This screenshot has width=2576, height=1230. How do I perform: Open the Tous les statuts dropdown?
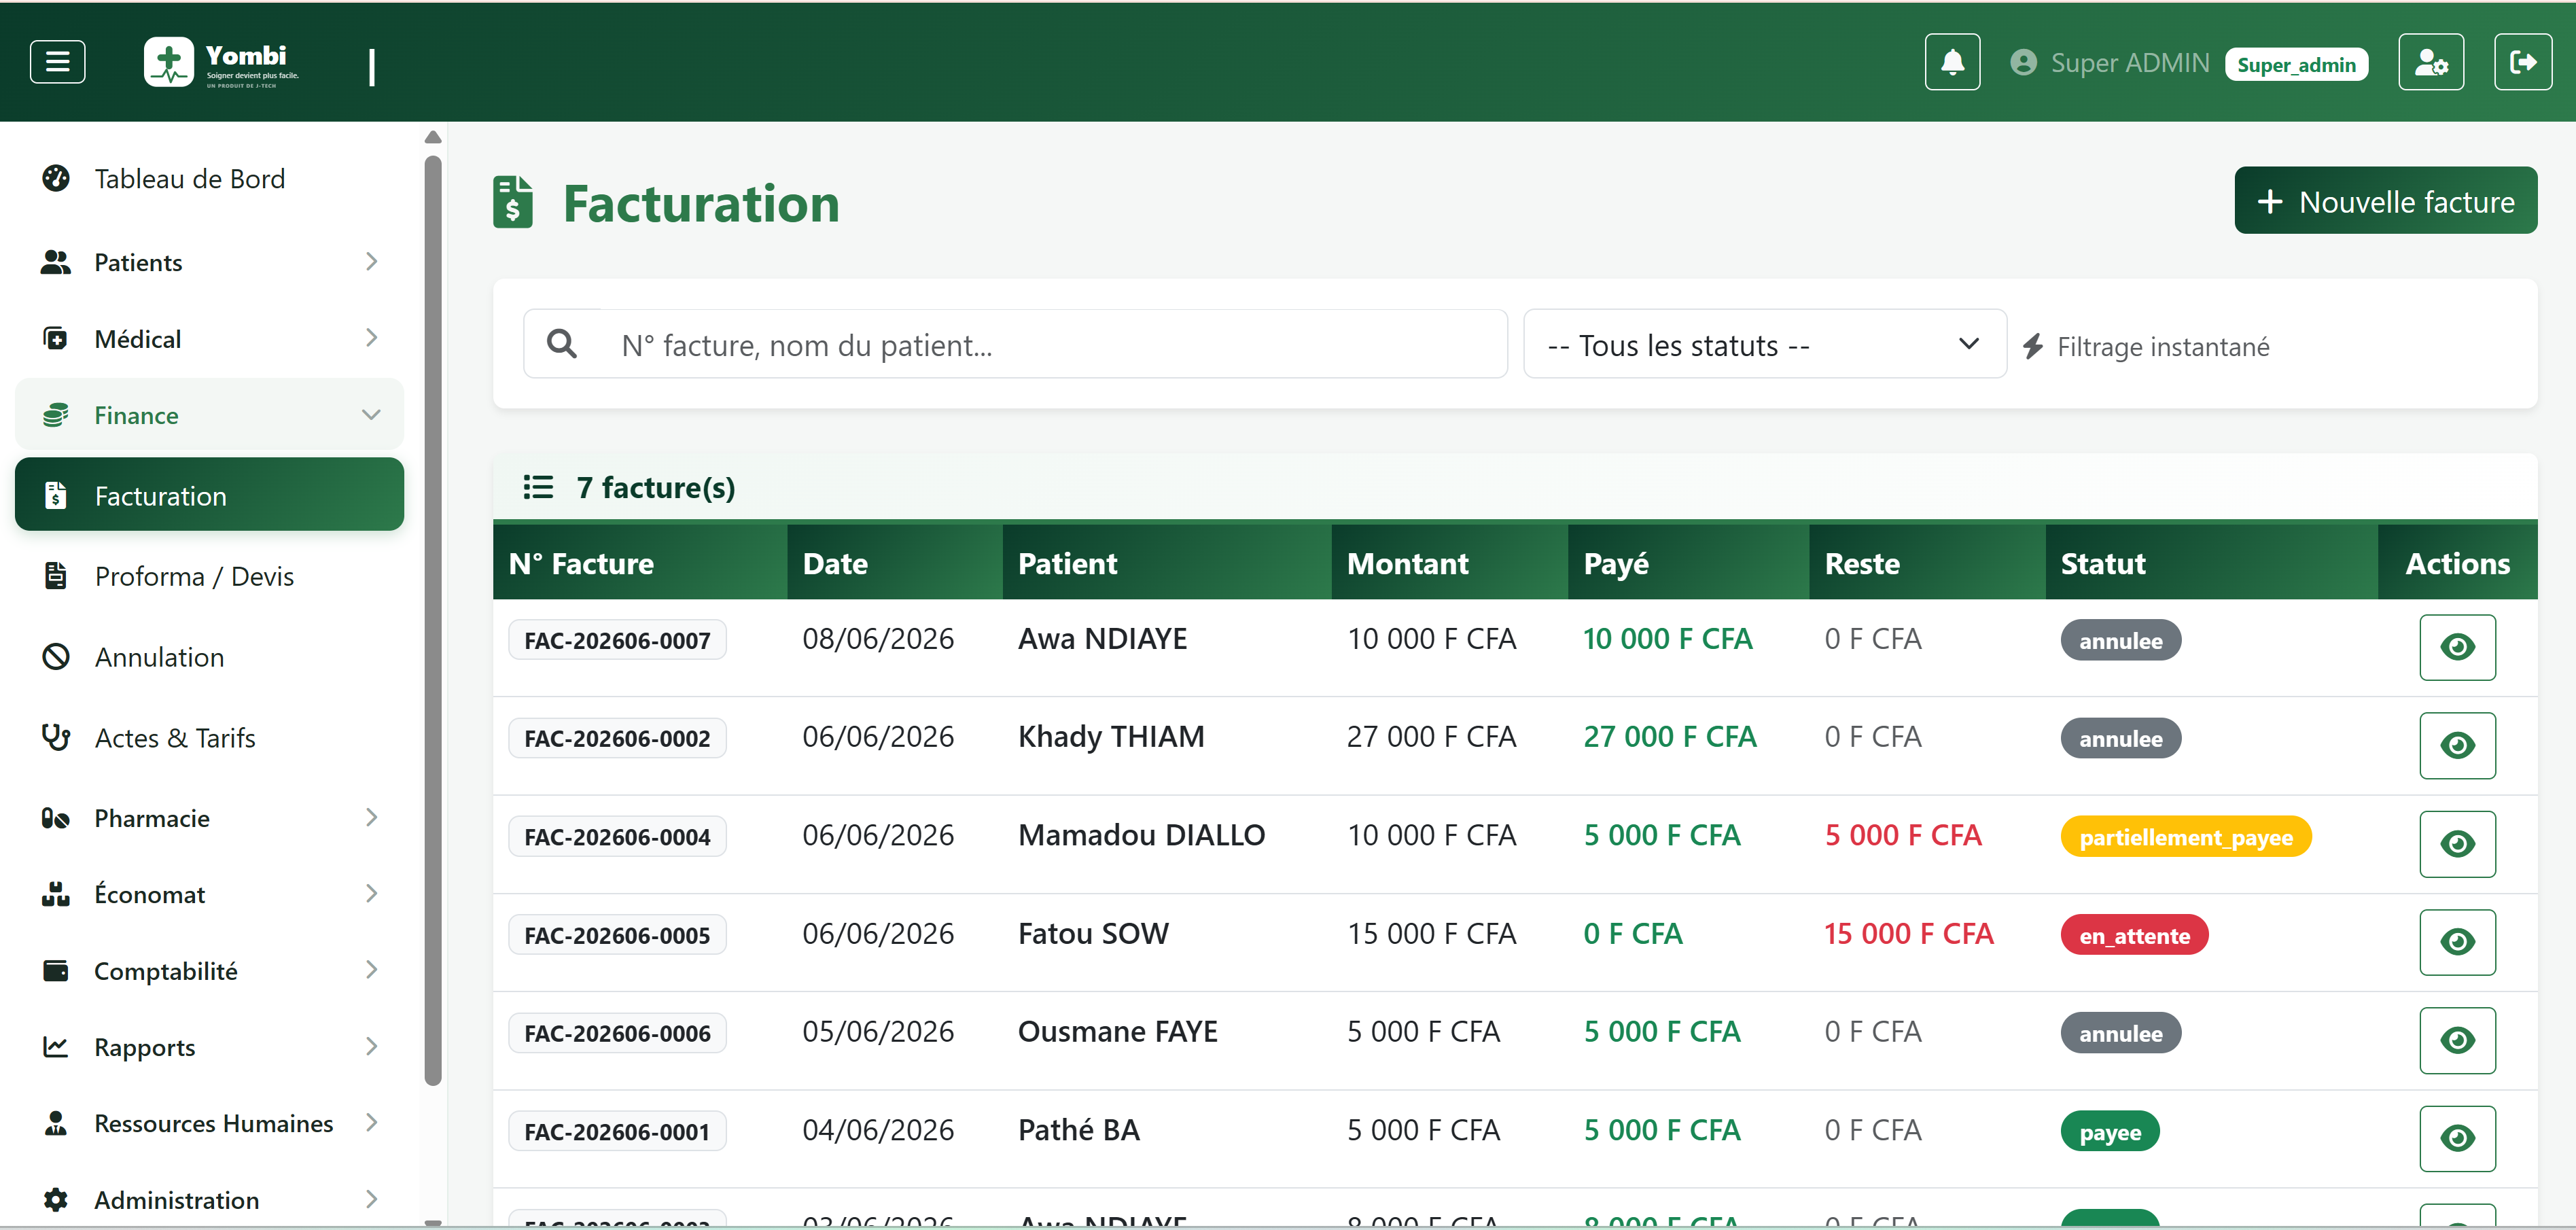tap(1764, 344)
